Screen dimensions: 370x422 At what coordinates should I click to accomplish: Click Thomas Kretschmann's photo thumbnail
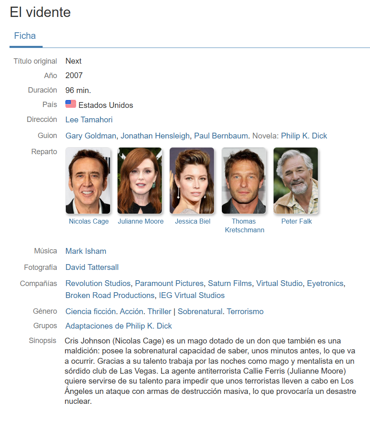(244, 181)
